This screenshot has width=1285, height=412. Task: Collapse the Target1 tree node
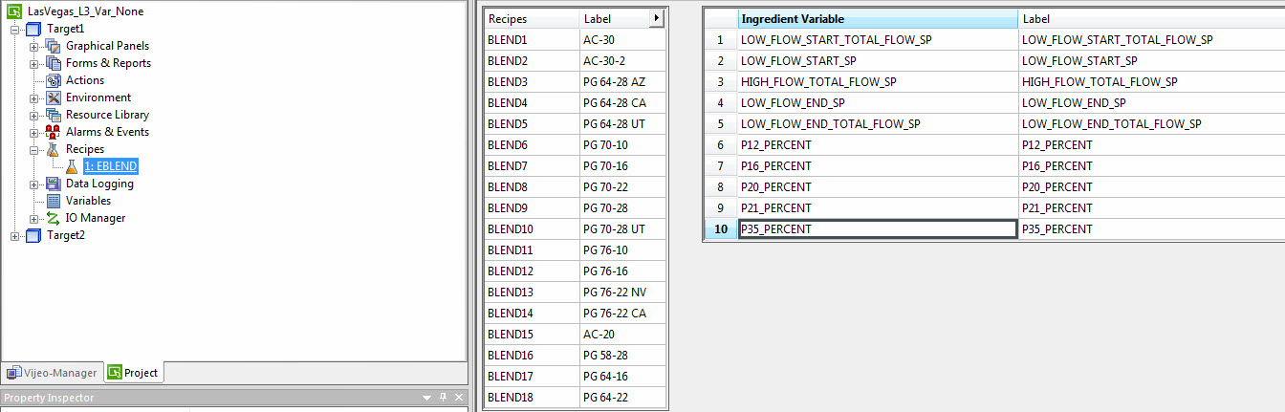tap(15, 29)
